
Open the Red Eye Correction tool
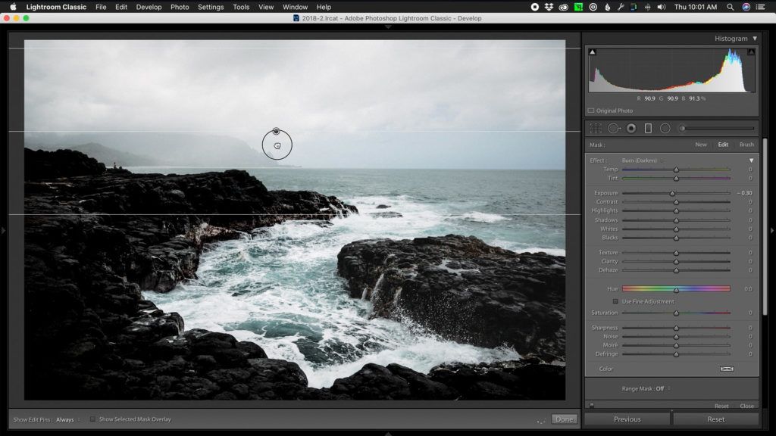[x=631, y=128]
